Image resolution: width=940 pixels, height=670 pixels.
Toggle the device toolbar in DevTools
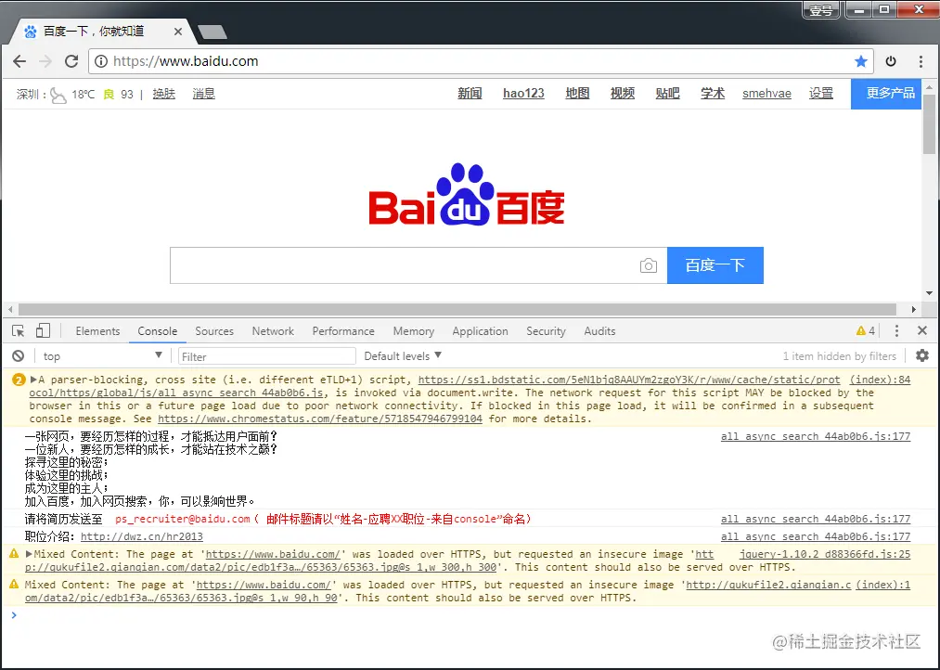43,330
